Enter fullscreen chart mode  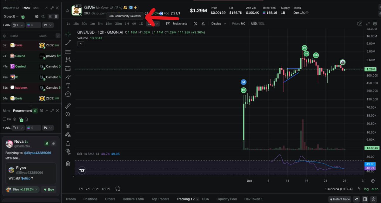click(368, 24)
